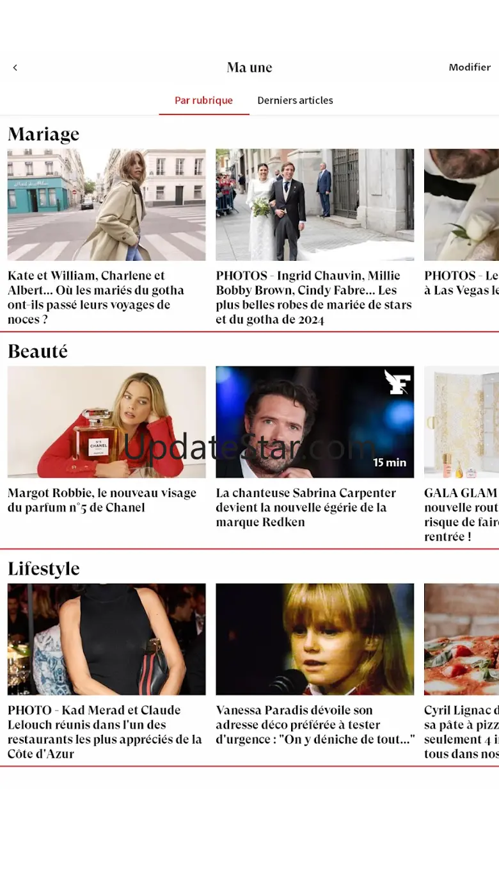Open Vanessa Paradis childhood photo thumbnail
Viewport: 499px width, 888px height.
(315, 639)
